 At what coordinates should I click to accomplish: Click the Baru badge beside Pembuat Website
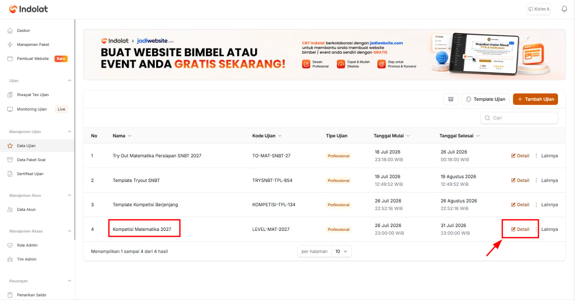point(61,59)
